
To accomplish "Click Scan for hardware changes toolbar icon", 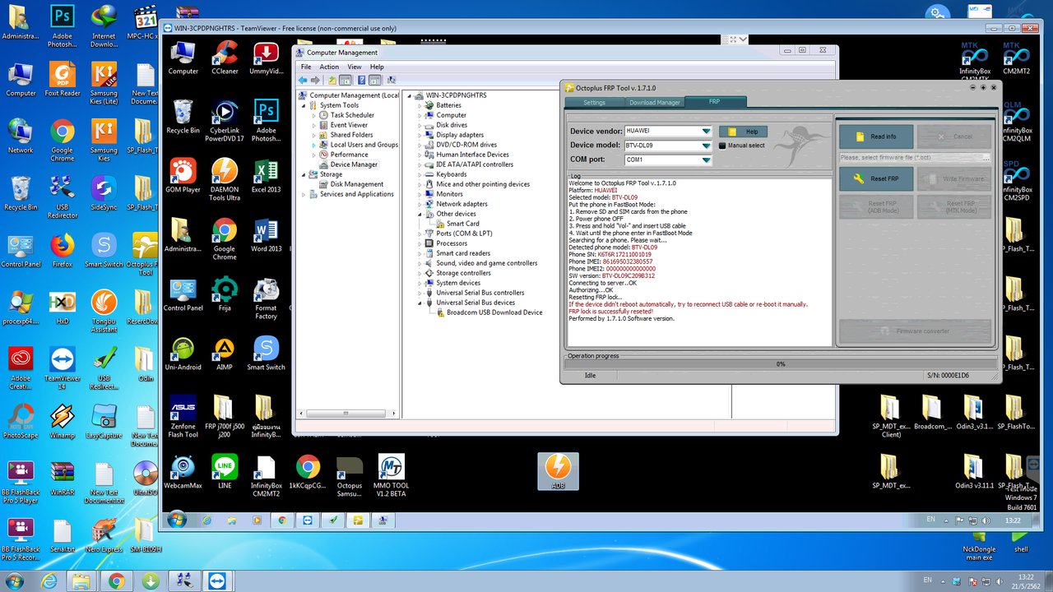I will [x=391, y=80].
